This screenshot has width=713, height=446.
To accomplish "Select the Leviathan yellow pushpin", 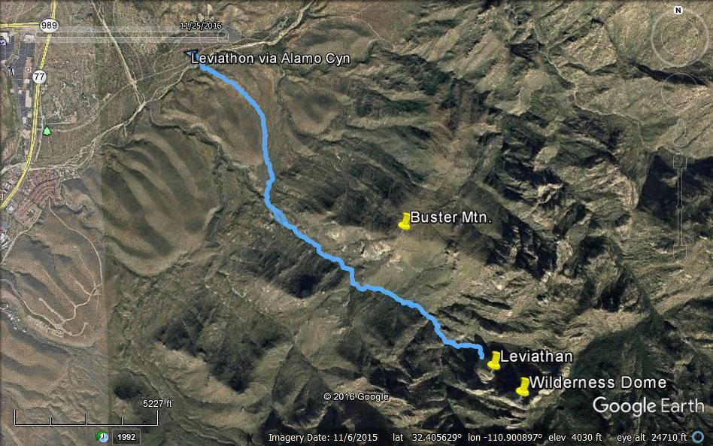I will click(494, 360).
